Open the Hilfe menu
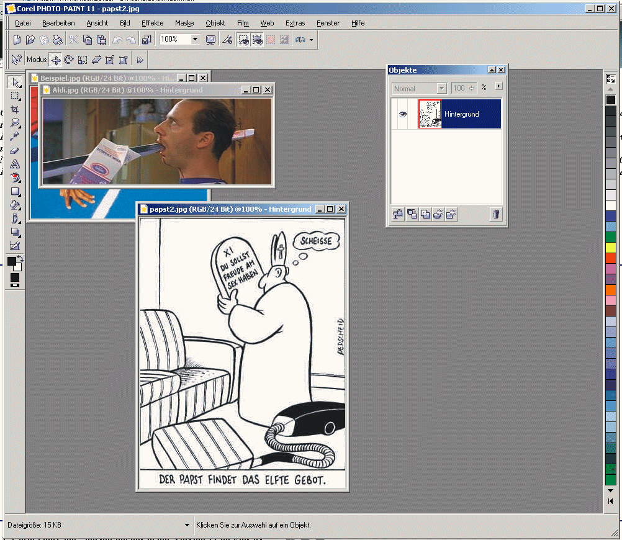Image resolution: width=622 pixels, height=540 pixels. 358,23
